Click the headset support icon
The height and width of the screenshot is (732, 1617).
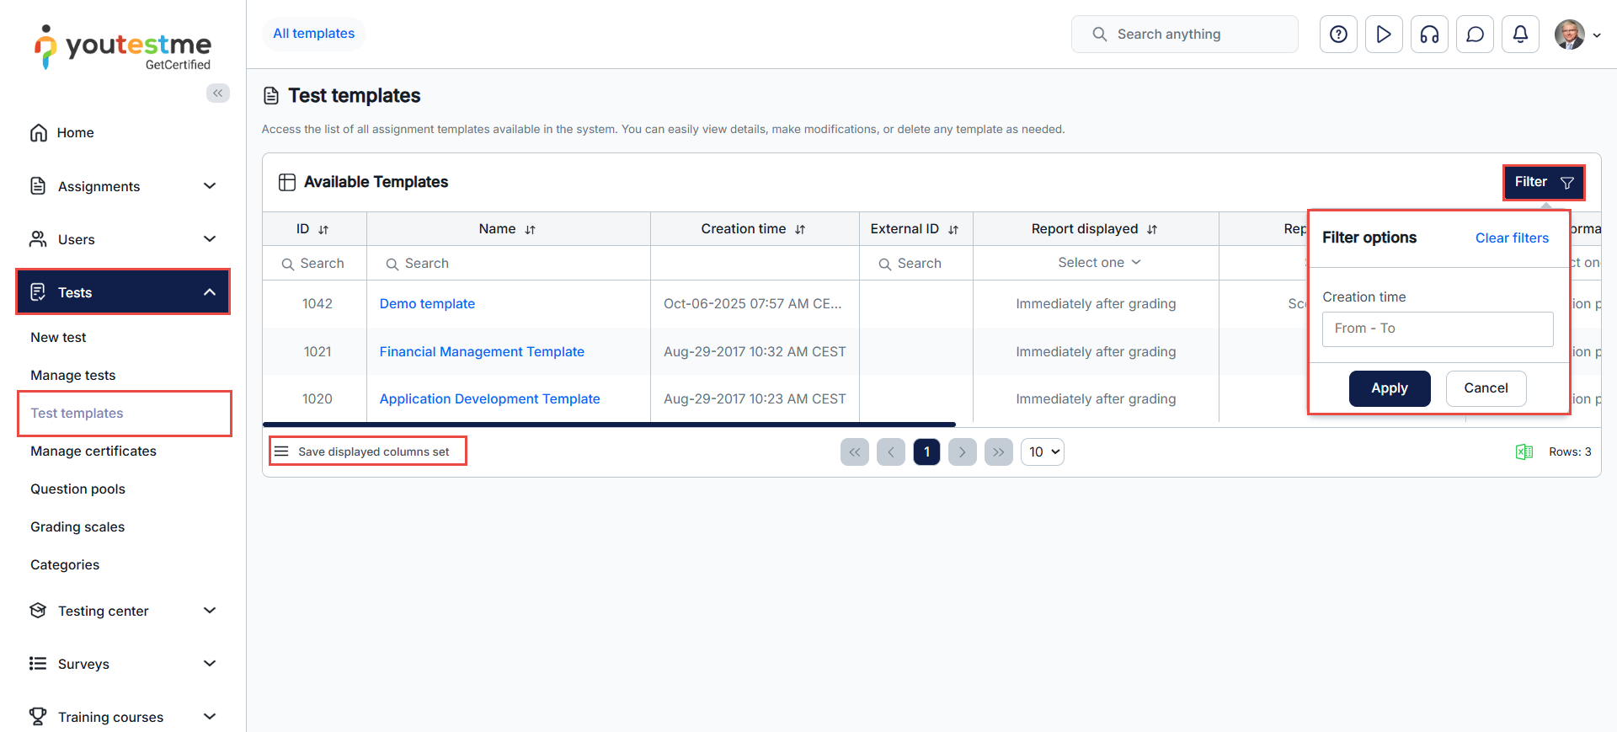(1429, 35)
